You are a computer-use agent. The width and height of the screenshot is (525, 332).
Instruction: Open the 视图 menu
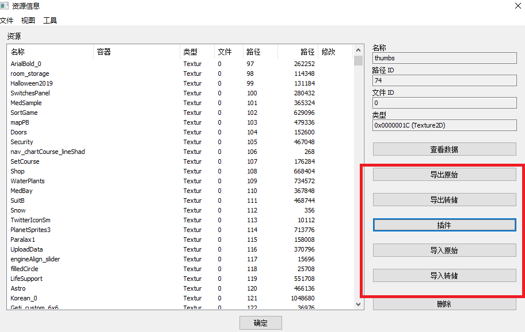tap(28, 20)
